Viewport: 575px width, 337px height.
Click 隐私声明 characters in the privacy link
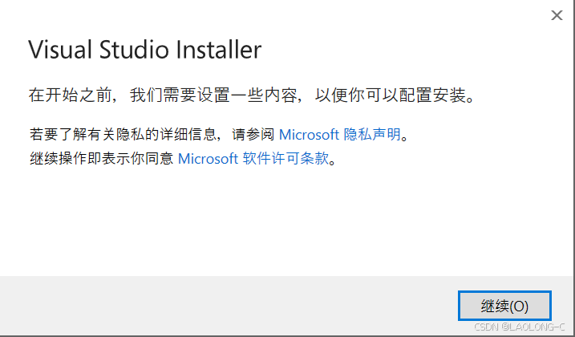click(372, 134)
